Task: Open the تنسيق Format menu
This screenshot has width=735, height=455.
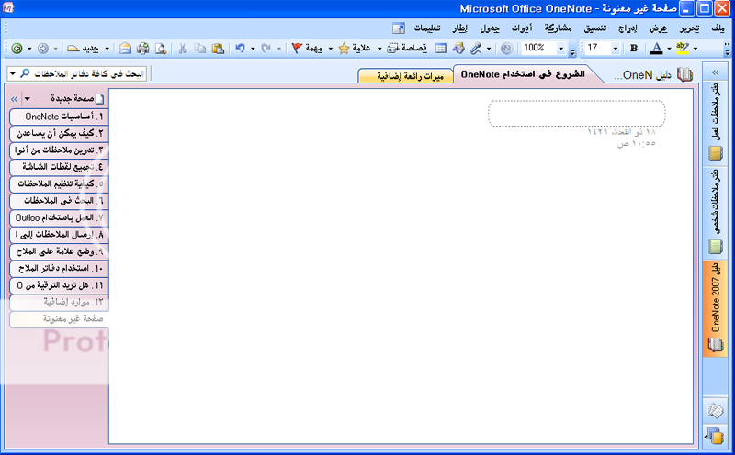Action: [594, 28]
